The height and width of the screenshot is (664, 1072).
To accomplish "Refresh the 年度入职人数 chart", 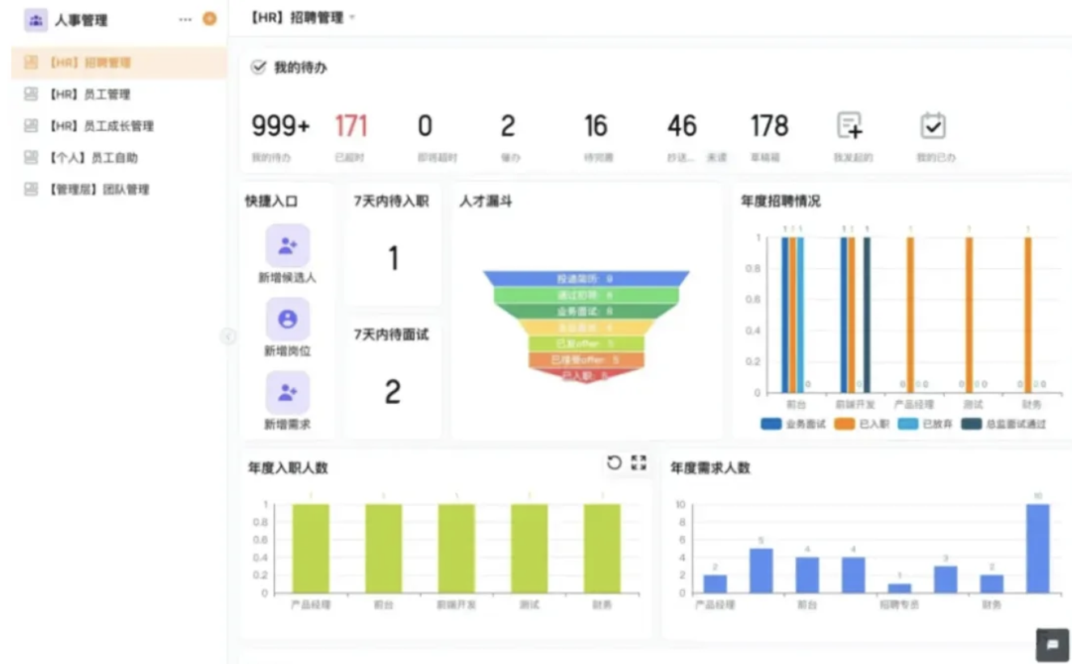I will pos(614,462).
